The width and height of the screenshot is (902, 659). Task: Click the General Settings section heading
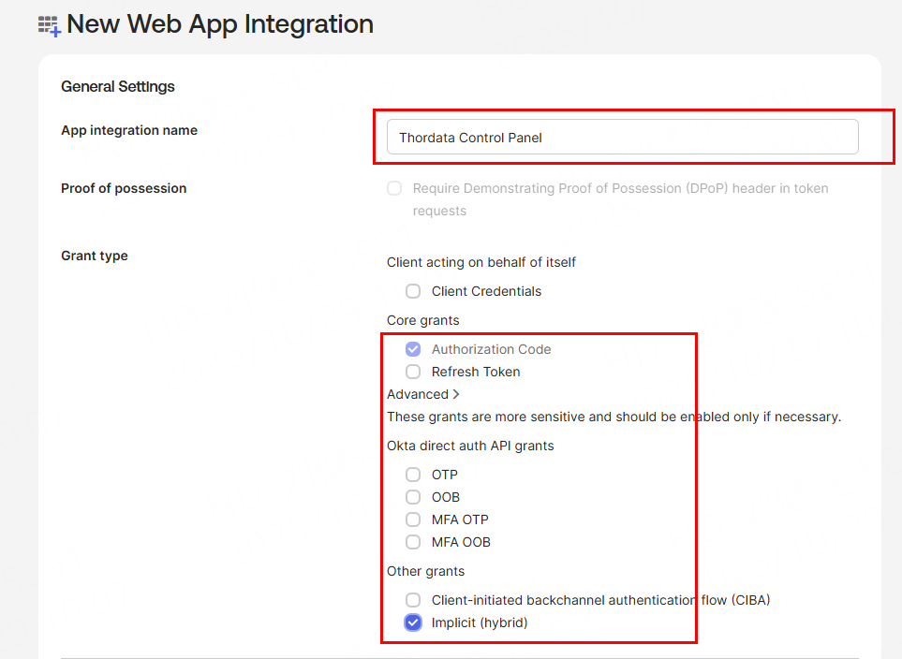tap(118, 87)
